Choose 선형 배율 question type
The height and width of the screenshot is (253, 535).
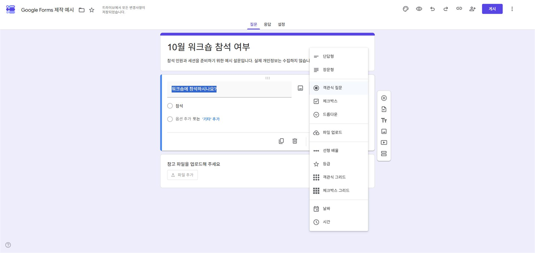pos(339,151)
